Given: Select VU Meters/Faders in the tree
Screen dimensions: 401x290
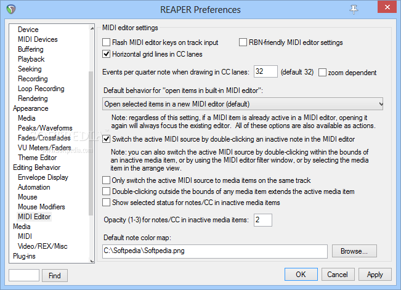Looking at the screenshot, I should point(44,148).
